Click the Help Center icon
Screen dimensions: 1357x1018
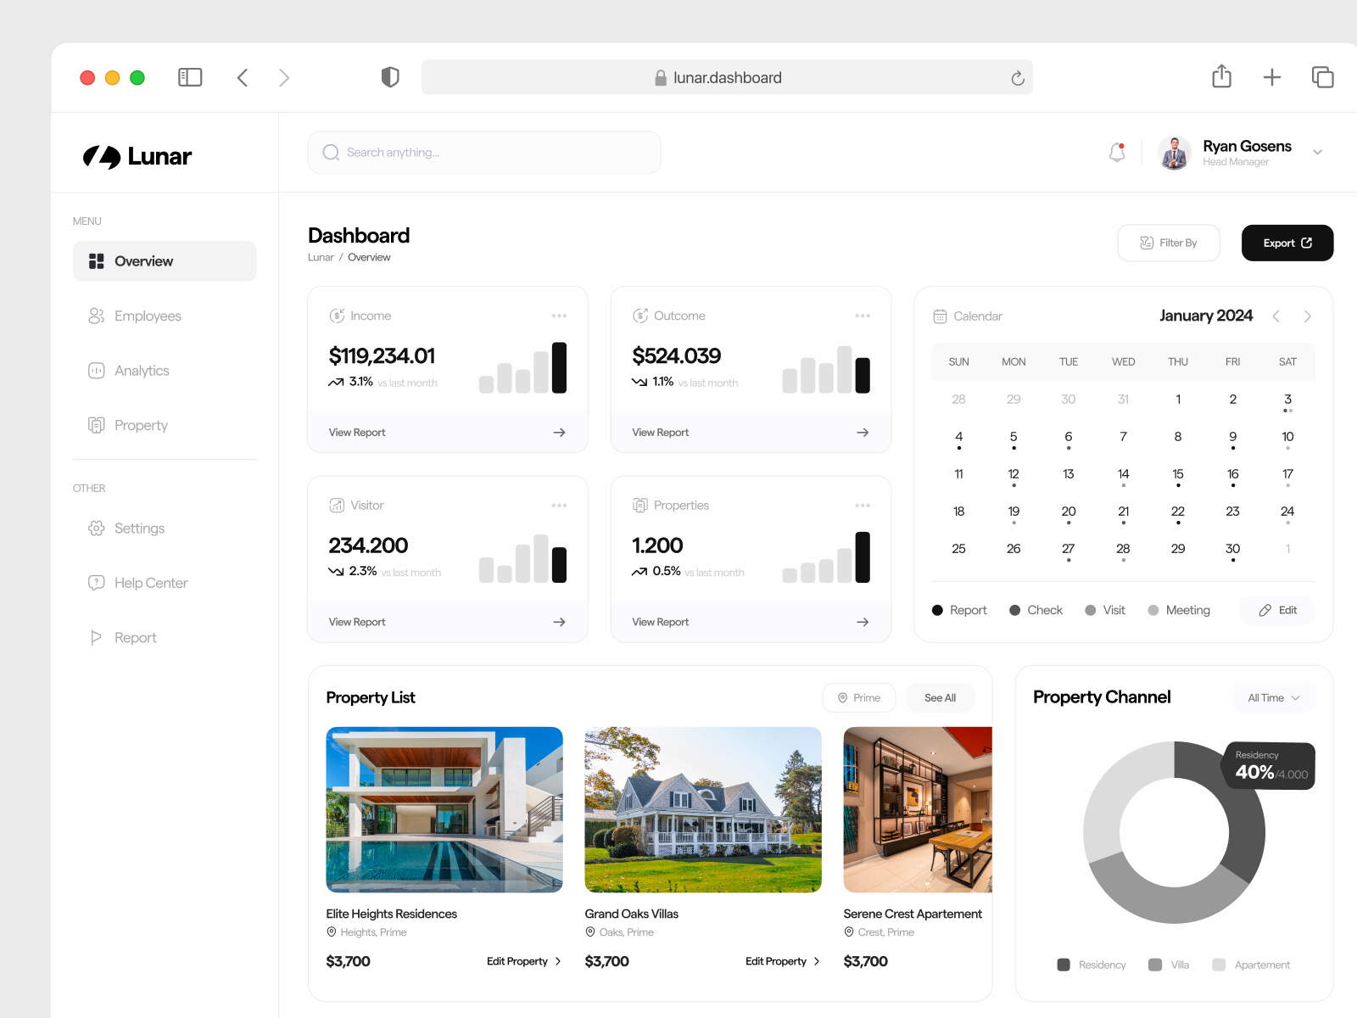pos(97,582)
